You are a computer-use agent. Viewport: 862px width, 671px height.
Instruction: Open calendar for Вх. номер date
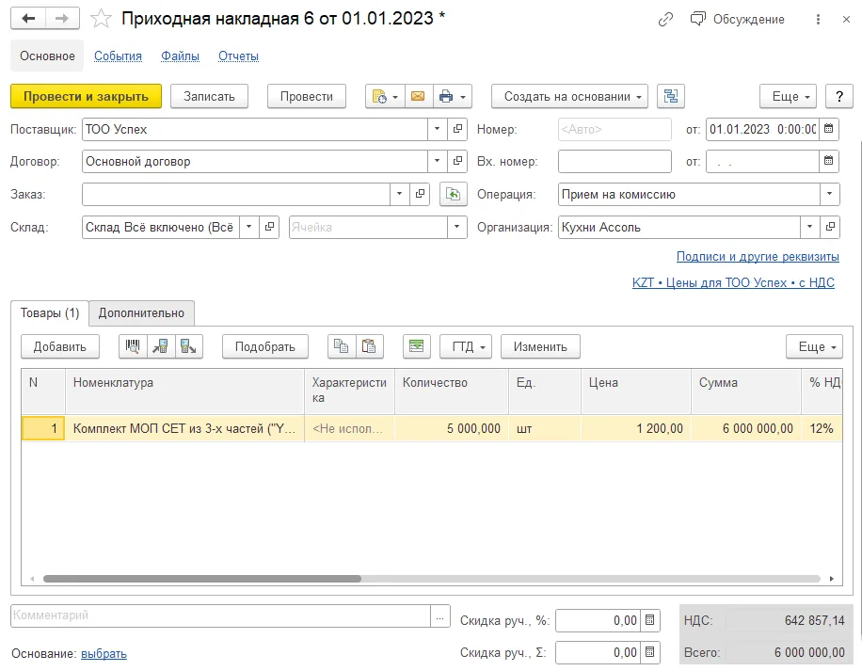pos(828,161)
